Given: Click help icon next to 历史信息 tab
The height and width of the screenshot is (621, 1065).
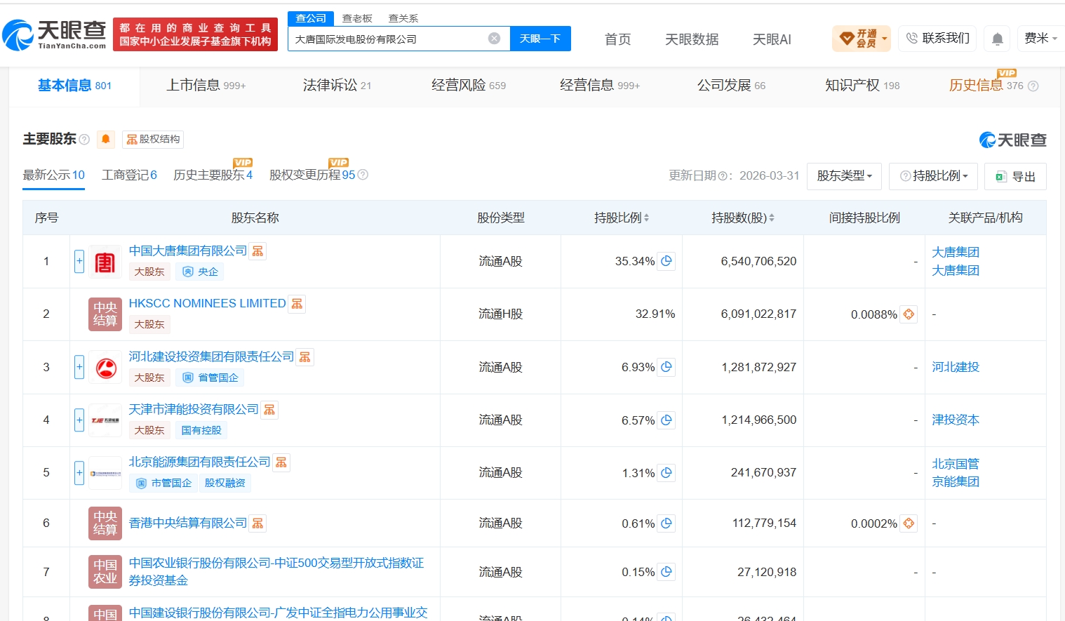Looking at the screenshot, I should 1033,86.
